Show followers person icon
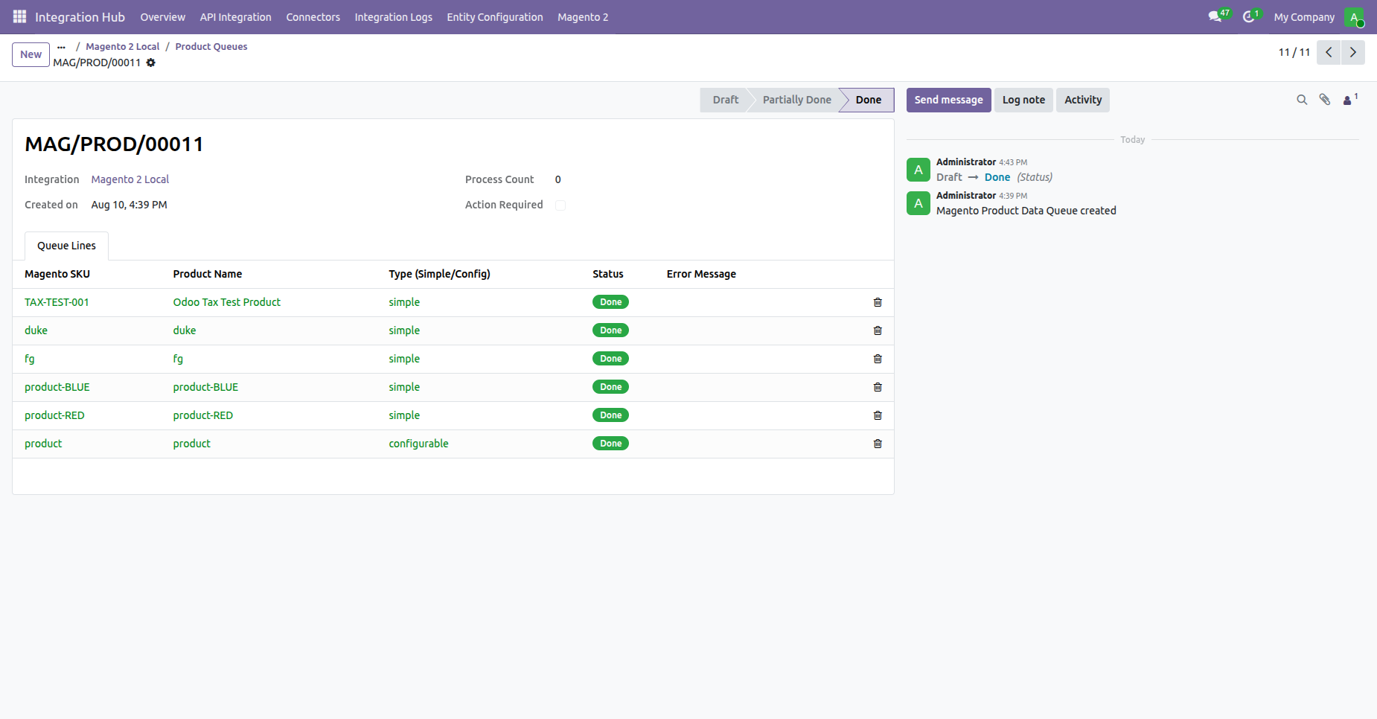The width and height of the screenshot is (1377, 719). coord(1349,100)
